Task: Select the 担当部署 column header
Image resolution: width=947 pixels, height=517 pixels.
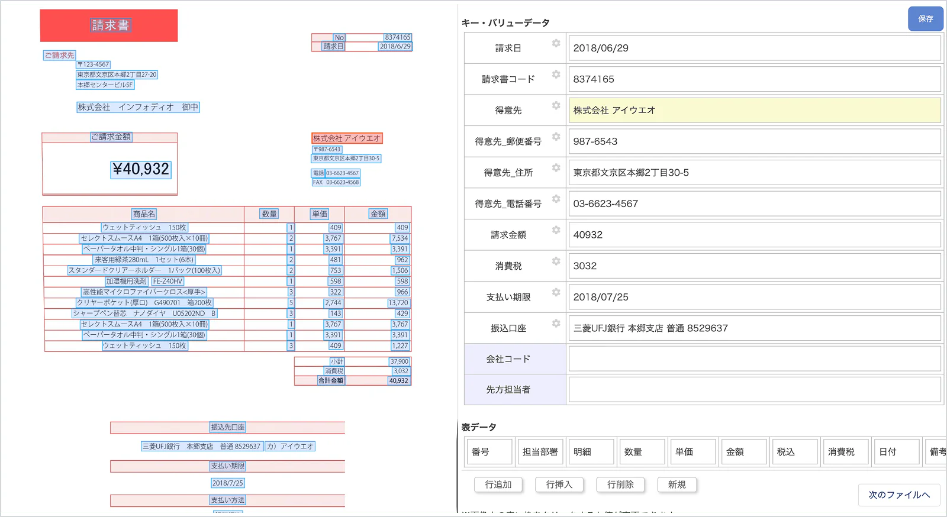Action: [540, 452]
